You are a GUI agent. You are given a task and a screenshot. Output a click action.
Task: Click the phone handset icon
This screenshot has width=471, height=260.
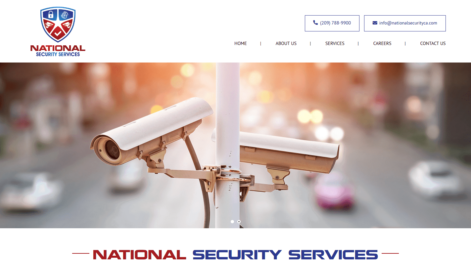click(315, 23)
